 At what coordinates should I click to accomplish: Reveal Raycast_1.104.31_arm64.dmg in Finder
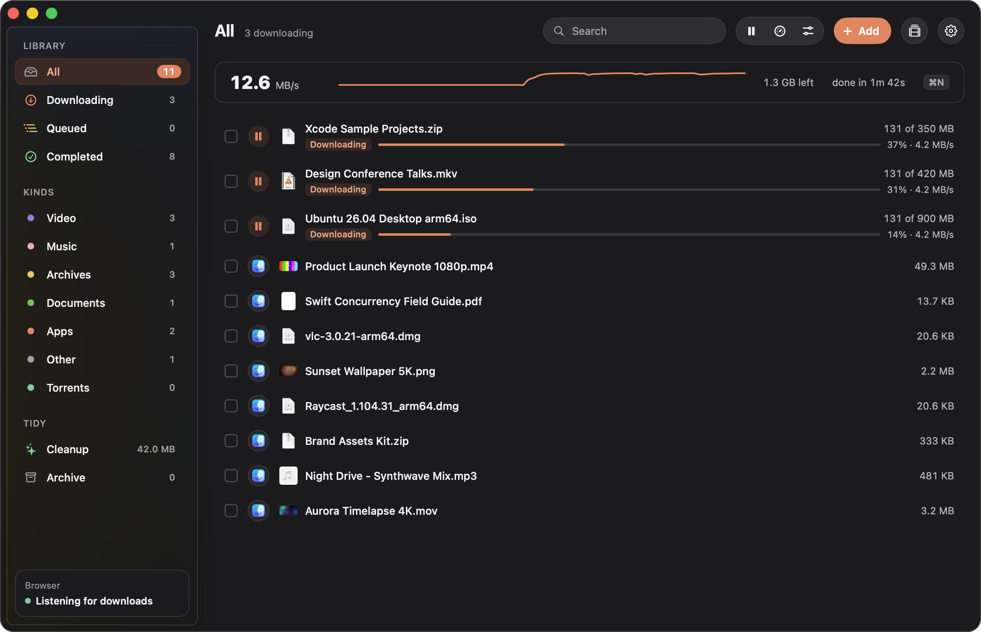(x=259, y=406)
